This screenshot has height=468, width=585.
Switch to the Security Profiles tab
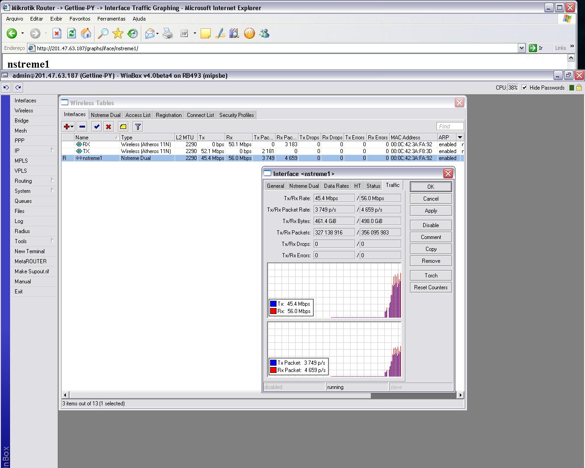236,115
